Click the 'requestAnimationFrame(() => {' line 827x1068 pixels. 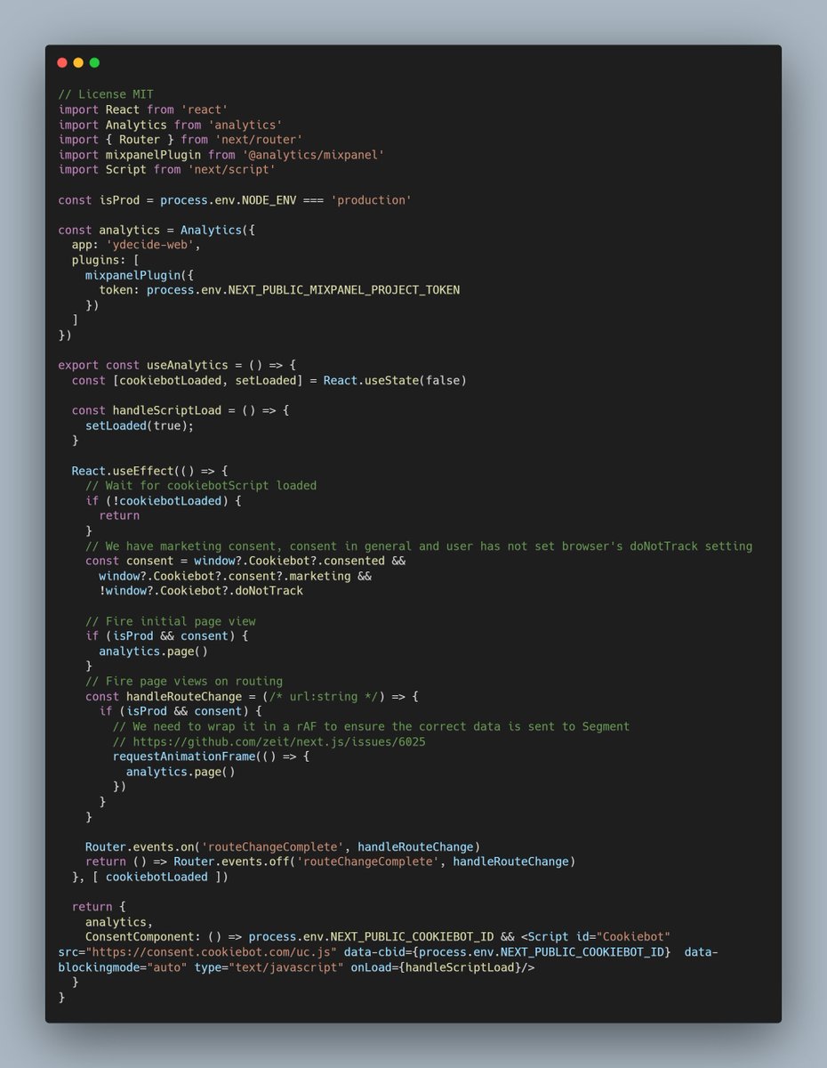pos(212,756)
